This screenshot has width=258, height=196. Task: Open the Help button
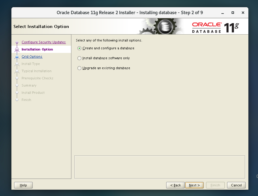click(x=23, y=185)
